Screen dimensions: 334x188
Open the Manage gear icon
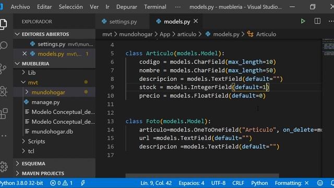[4, 167]
